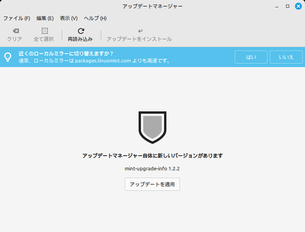Click the shield icon in the center

(x=152, y=128)
